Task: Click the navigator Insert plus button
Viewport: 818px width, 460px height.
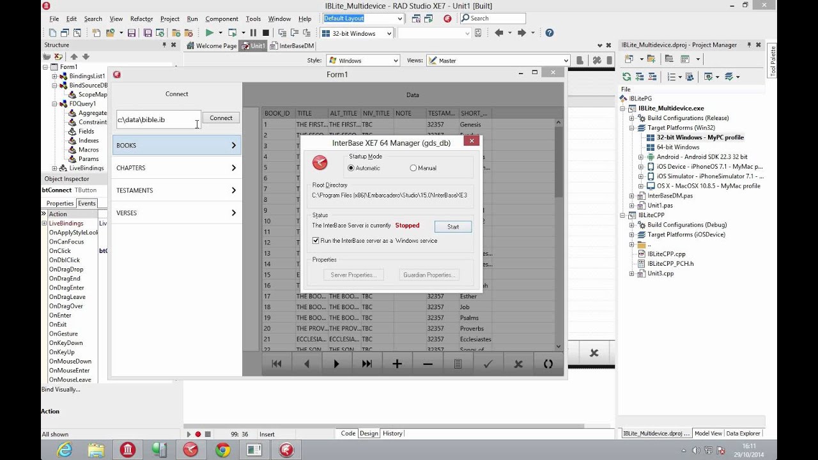Action: point(397,364)
